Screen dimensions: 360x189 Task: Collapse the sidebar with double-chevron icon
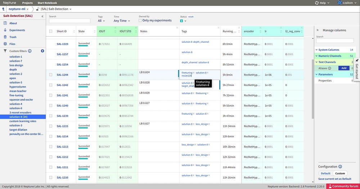pos(42,16)
